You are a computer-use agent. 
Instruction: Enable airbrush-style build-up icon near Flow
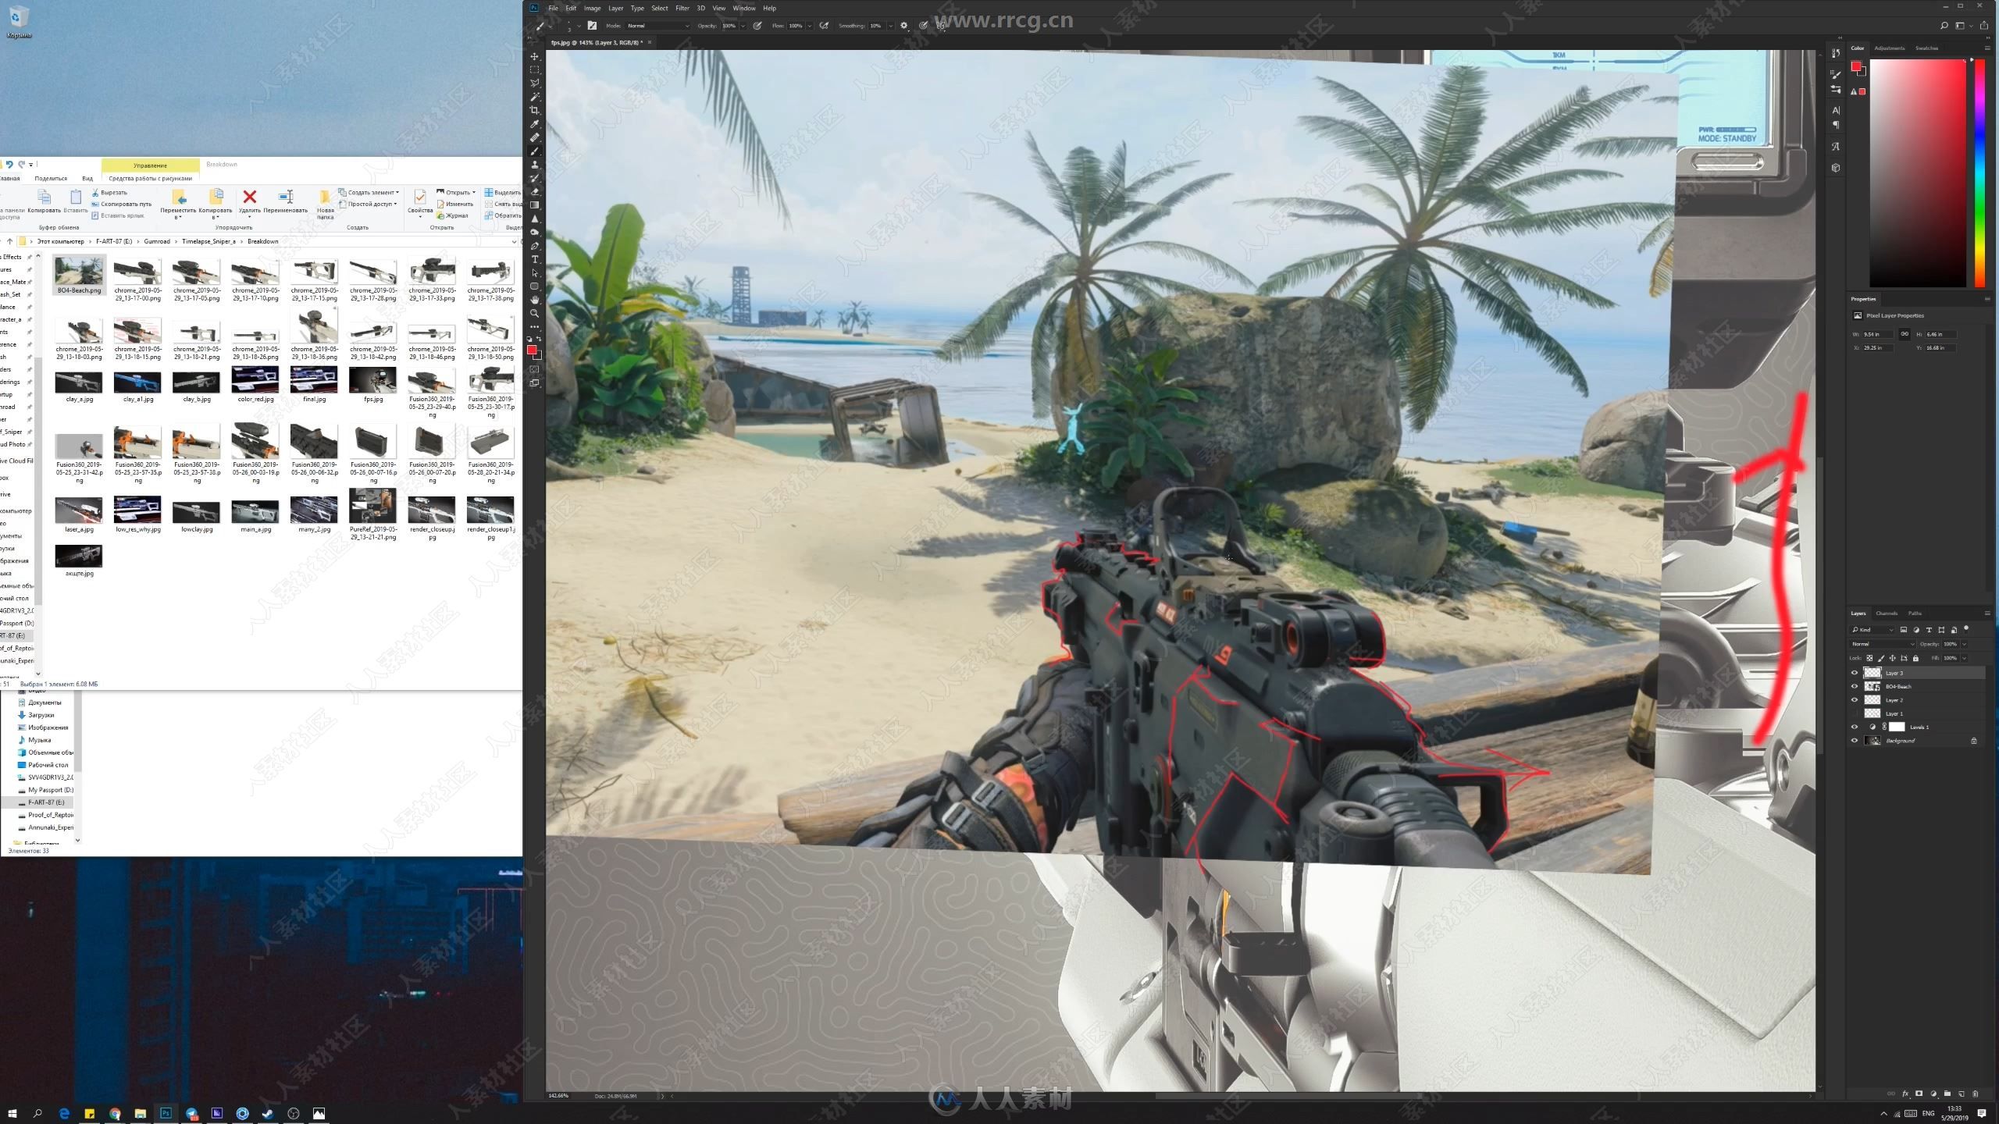pyautogui.click(x=824, y=26)
